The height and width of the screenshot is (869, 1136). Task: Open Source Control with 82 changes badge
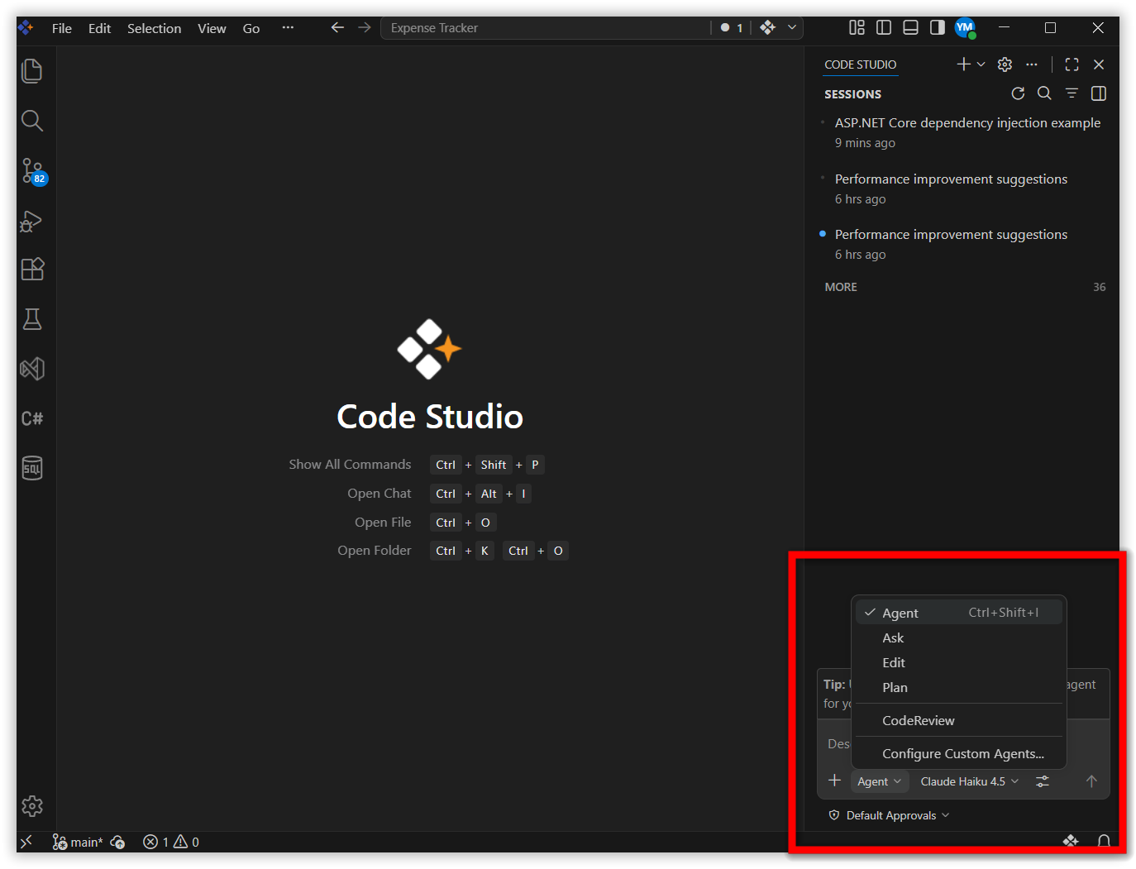pyautogui.click(x=33, y=171)
